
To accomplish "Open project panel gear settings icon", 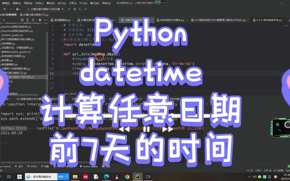I will click(40, 20).
